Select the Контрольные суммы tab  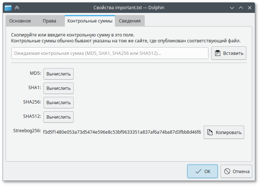pos(90,21)
